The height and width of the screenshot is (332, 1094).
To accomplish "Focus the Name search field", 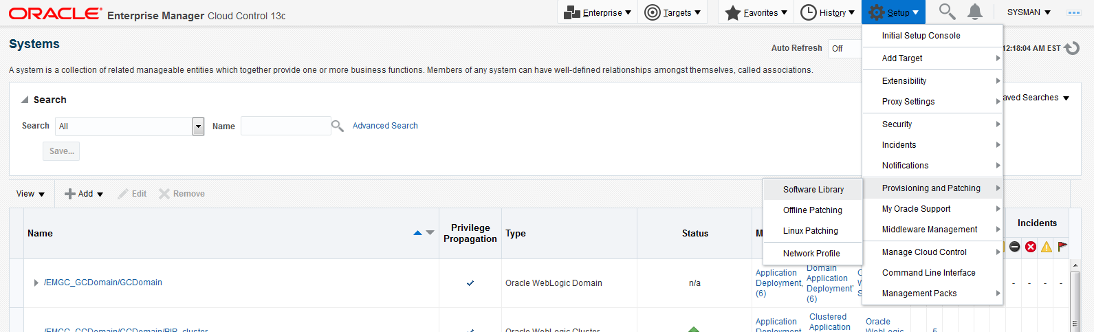I will tap(285, 126).
